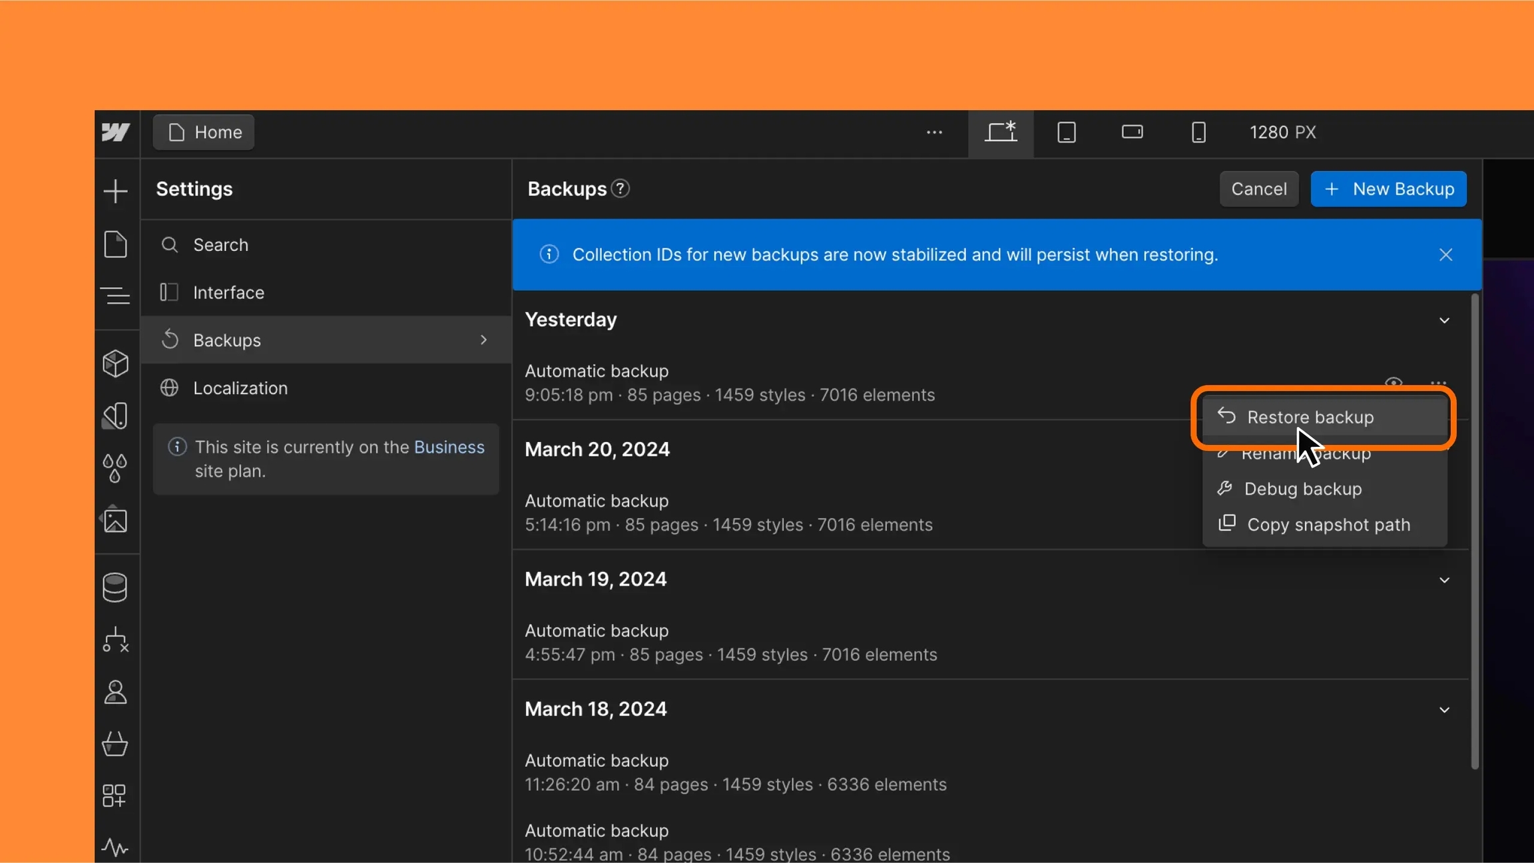Image resolution: width=1534 pixels, height=863 pixels.
Task: Open the Assets image icon
Action: [115, 520]
